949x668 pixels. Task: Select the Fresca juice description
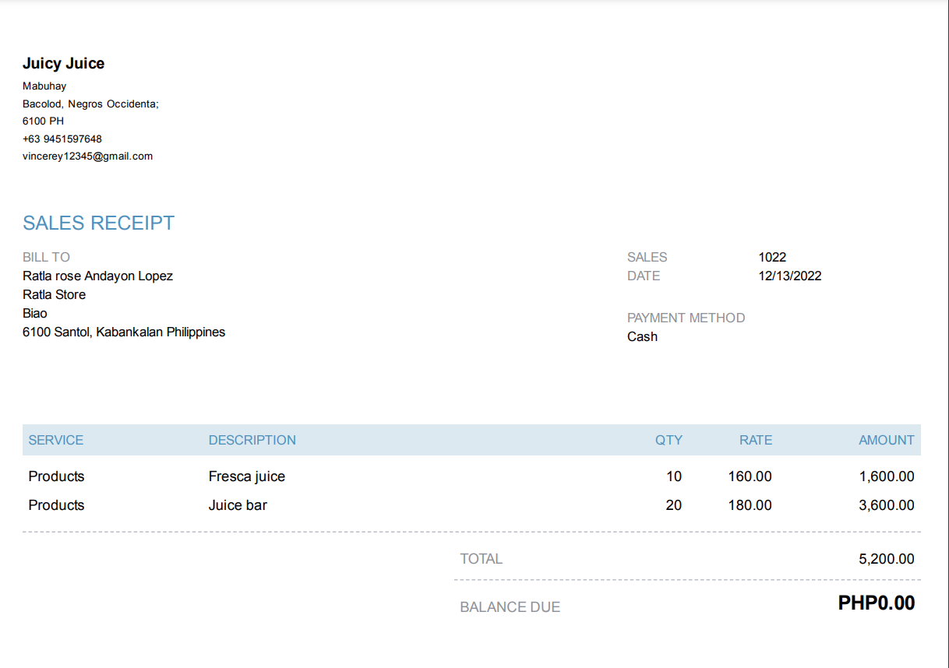[x=246, y=476]
